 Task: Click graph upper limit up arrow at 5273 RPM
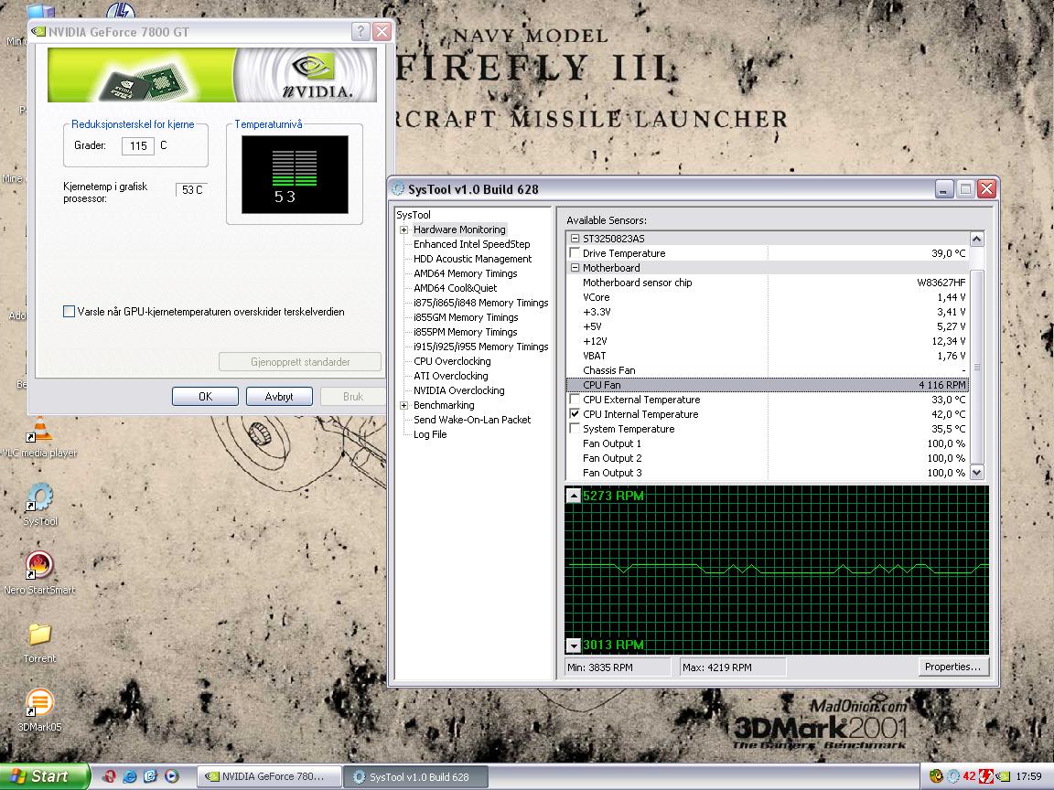point(574,496)
